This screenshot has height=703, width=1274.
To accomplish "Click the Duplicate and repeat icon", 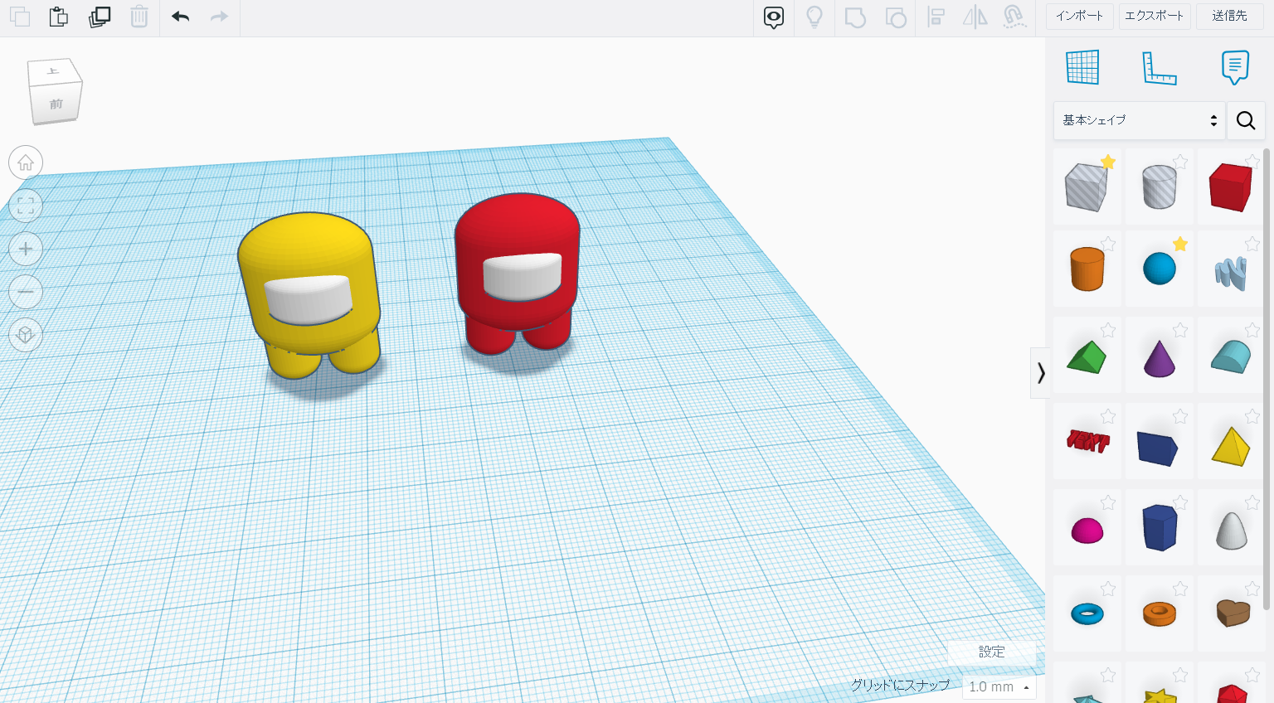I will (100, 17).
